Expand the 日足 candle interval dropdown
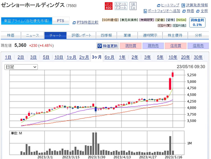 point(21,67)
